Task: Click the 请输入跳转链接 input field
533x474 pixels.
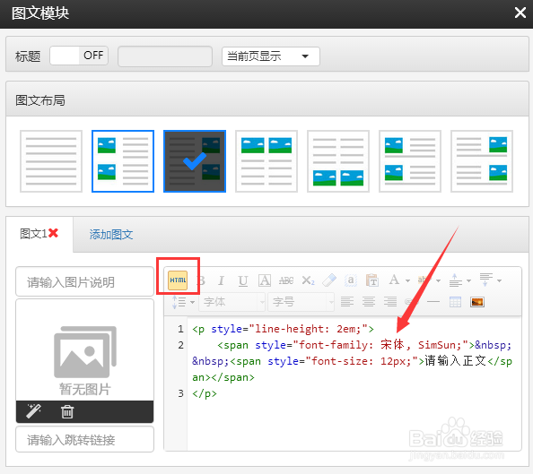Action: coord(84,440)
